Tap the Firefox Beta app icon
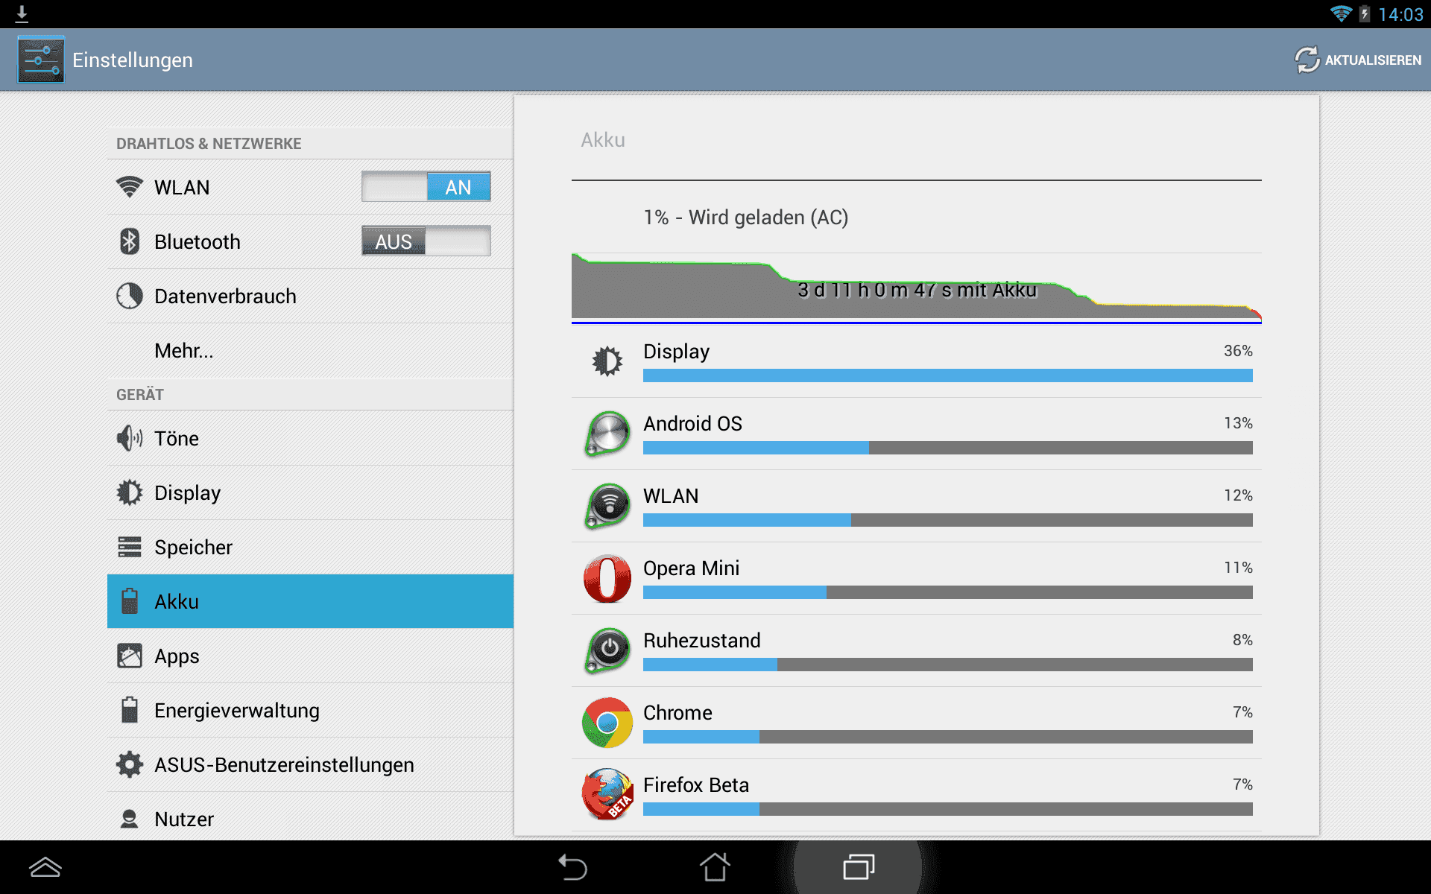 tap(607, 795)
